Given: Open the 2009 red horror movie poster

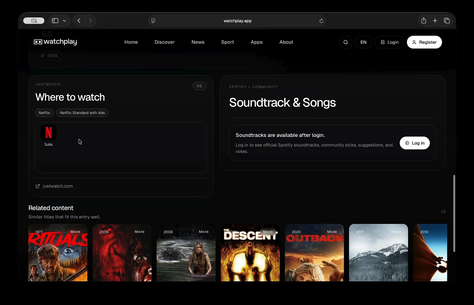Looking at the screenshot, I should 122,252.
